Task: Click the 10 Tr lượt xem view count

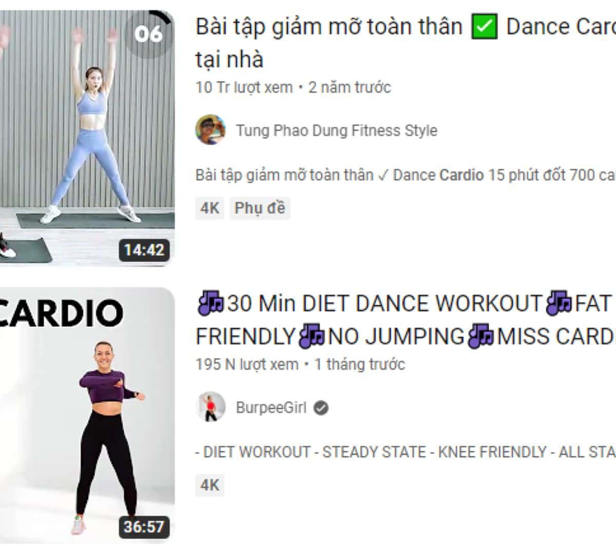Action: (244, 87)
